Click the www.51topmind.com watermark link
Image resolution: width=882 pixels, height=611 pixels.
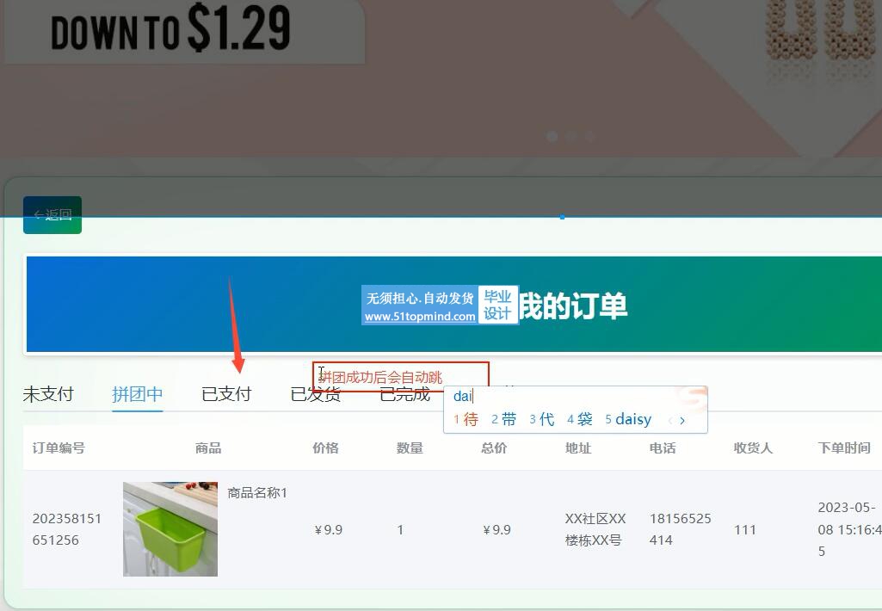coord(420,317)
